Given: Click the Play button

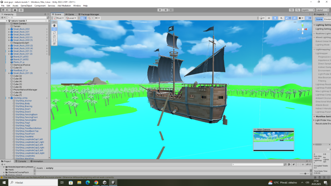Looking at the screenshot, I should 160,10.
